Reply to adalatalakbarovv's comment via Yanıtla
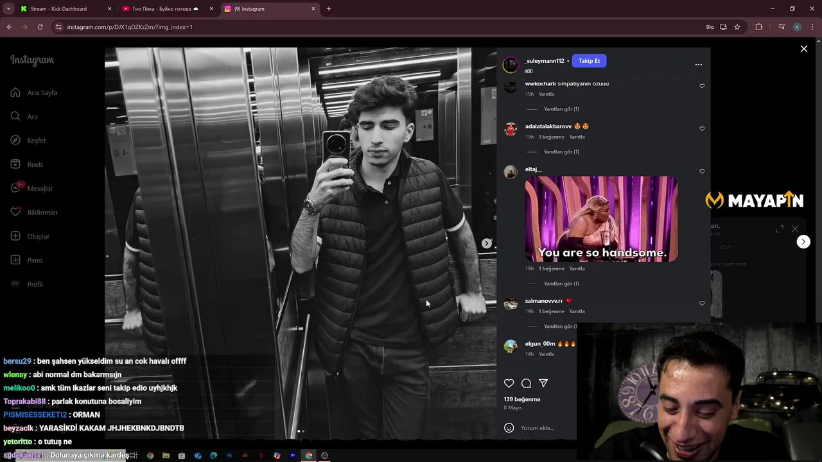This screenshot has height=462, width=822. (x=577, y=137)
